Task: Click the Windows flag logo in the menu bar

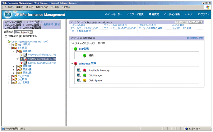Action: [208, 7]
